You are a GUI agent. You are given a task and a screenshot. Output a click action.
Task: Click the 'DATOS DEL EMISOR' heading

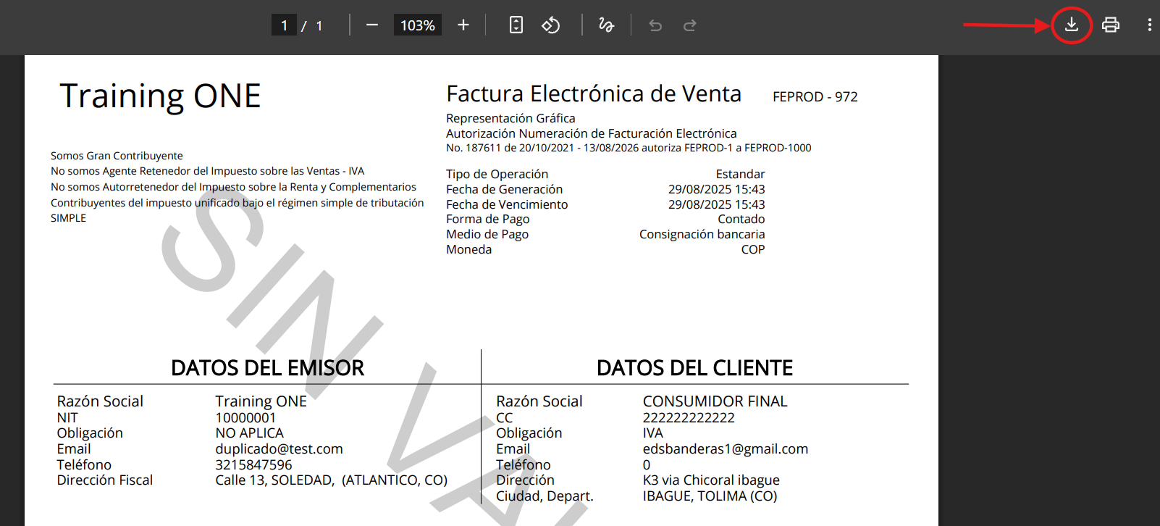pyautogui.click(x=267, y=368)
